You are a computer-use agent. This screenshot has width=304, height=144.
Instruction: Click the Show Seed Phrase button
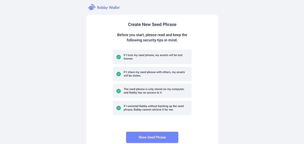(x=152, y=137)
